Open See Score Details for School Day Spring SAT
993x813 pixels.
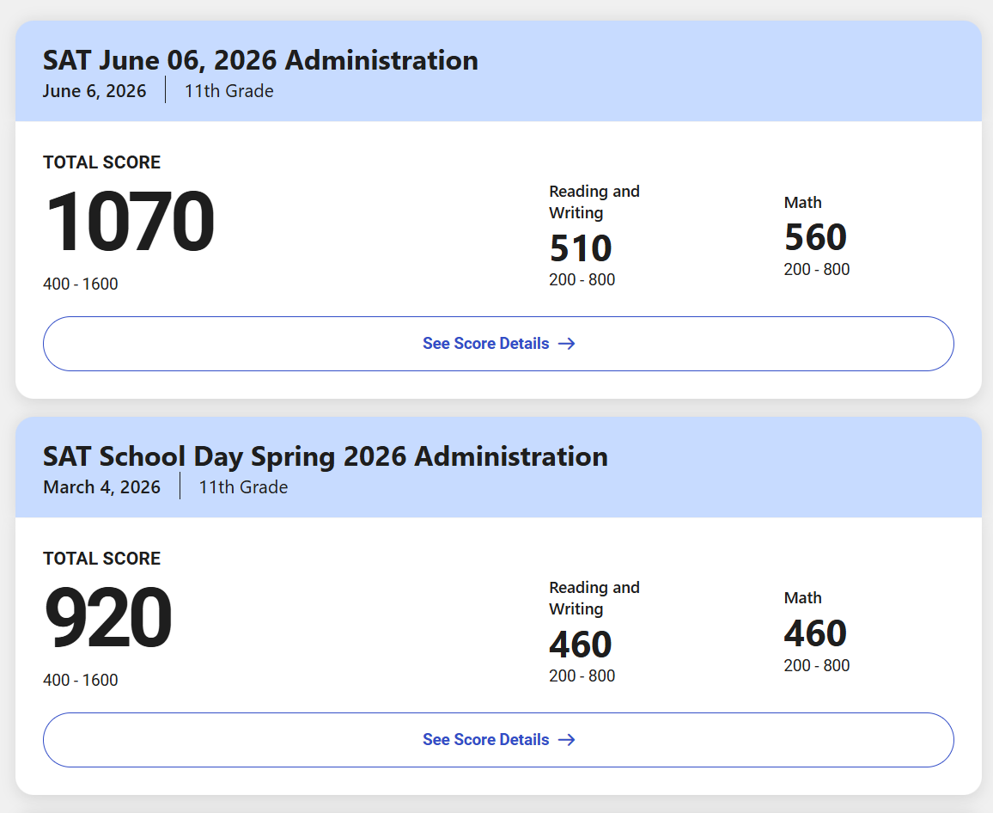[x=498, y=739]
